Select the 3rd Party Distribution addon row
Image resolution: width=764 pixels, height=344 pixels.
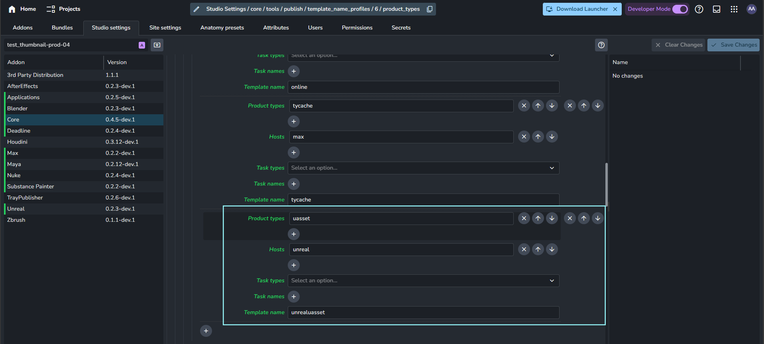(84, 75)
